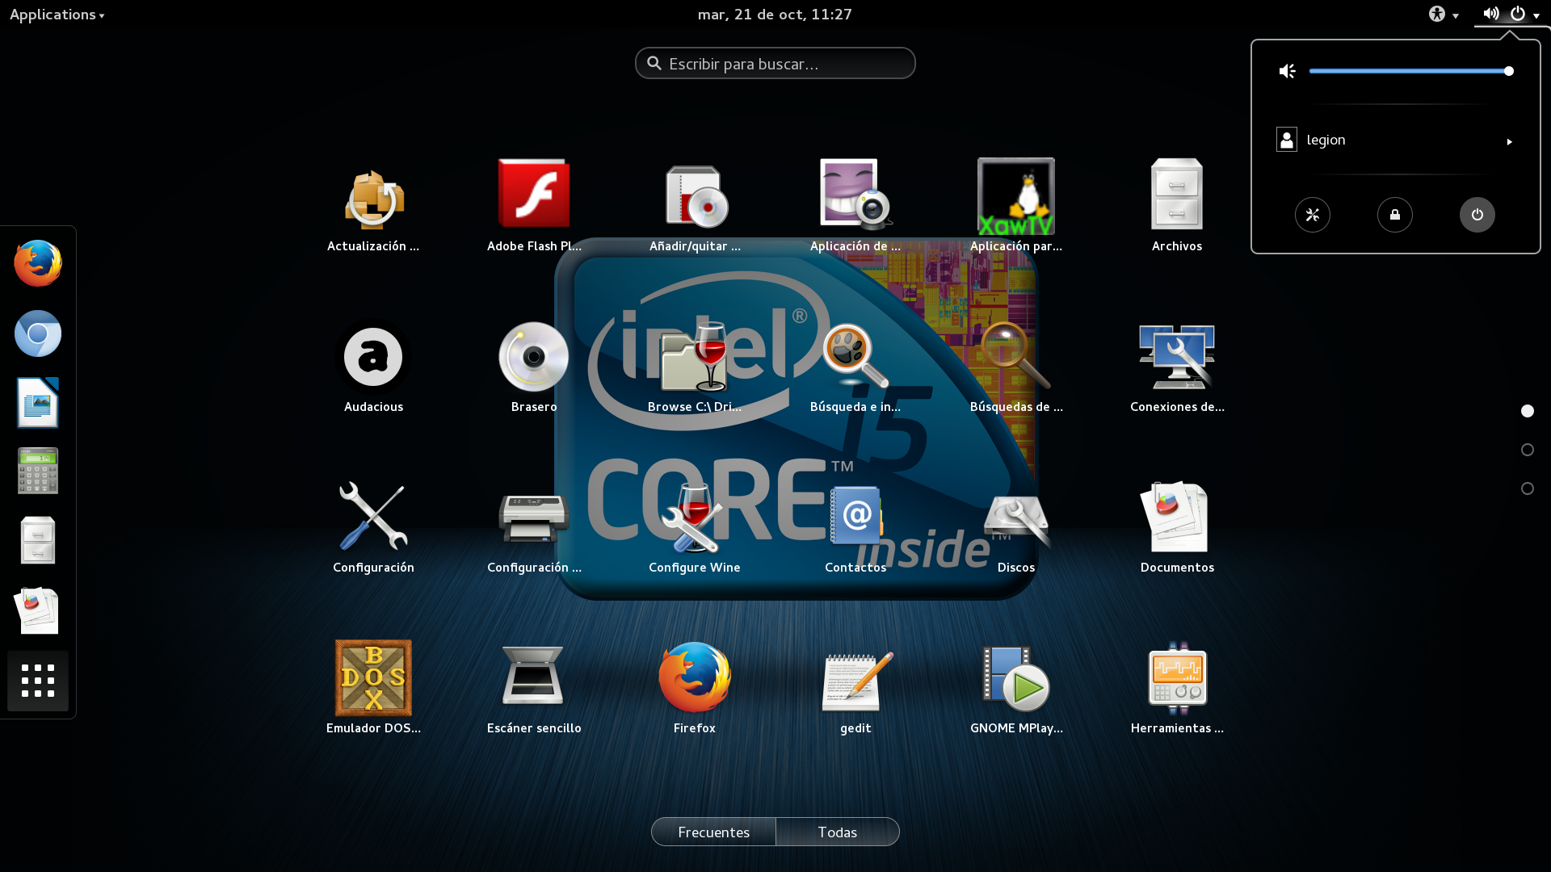This screenshot has height=872, width=1551.
Task: Mute volume via speaker icon
Action: coord(1288,71)
